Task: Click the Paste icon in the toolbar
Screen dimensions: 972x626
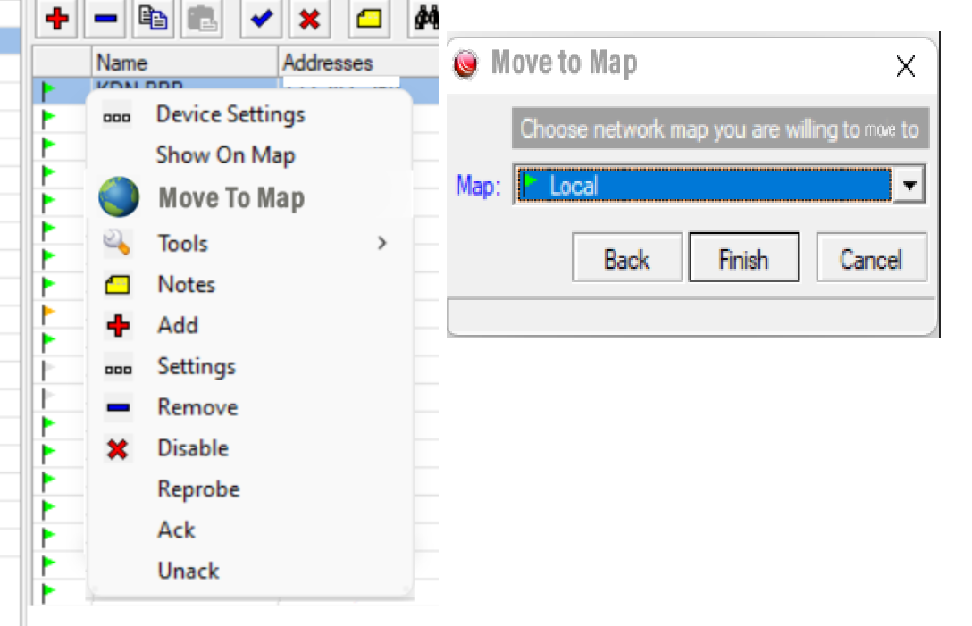Action: click(x=201, y=19)
